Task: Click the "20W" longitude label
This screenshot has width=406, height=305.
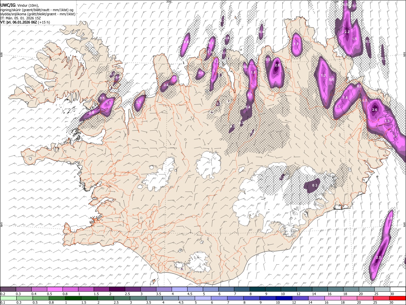Action: (169, 2)
